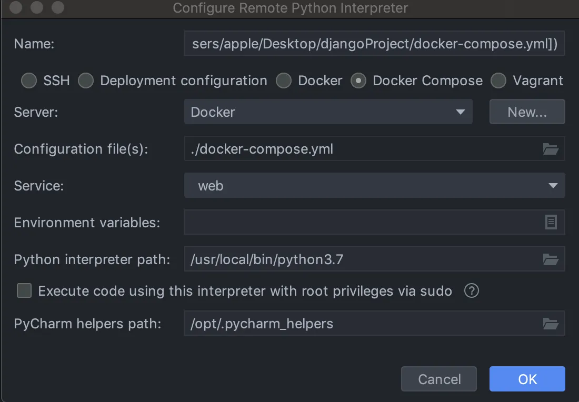The height and width of the screenshot is (402, 579).
Task: Focus the Python interpreter path field
Action: (x=362, y=259)
